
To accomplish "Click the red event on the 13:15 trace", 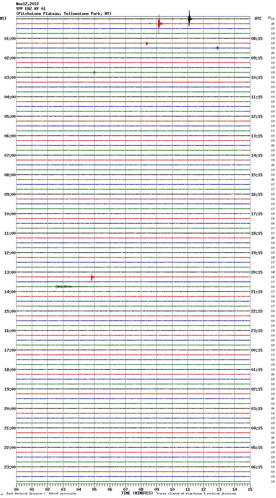I will coord(92,278).
